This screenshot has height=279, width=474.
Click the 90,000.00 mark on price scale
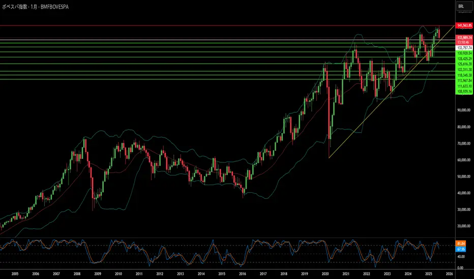(x=464, y=111)
